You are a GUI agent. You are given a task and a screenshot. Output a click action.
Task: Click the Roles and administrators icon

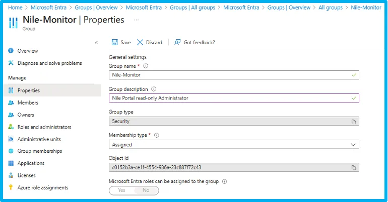11,127
